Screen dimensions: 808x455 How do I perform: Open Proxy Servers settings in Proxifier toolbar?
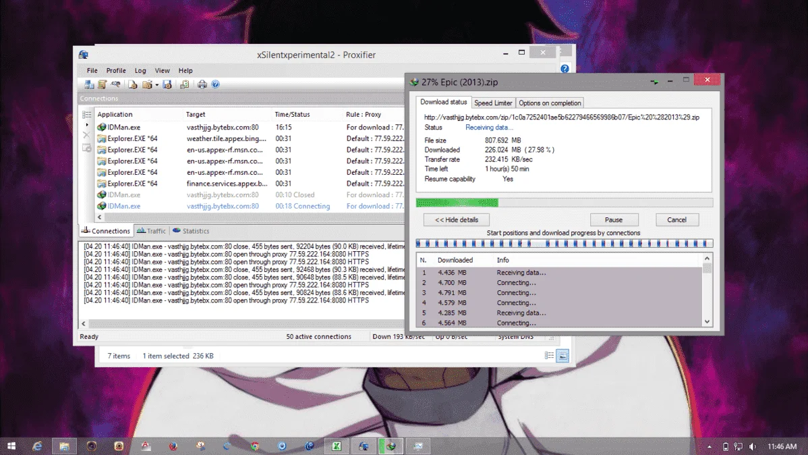coord(89,84)
